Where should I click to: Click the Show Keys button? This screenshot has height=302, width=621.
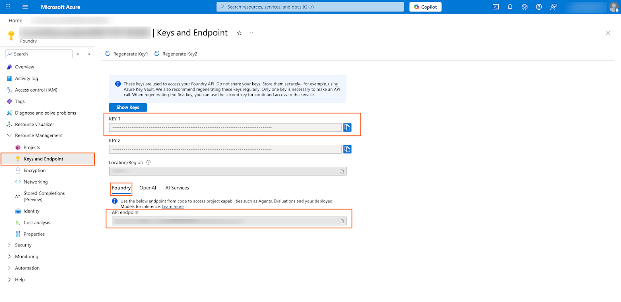click(x=128, y=108)
